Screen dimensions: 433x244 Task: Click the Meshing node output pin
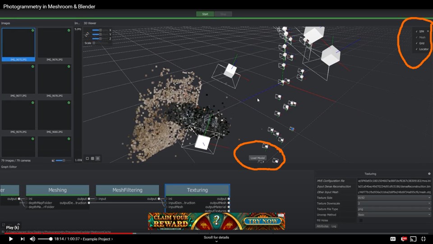[89, 199]
